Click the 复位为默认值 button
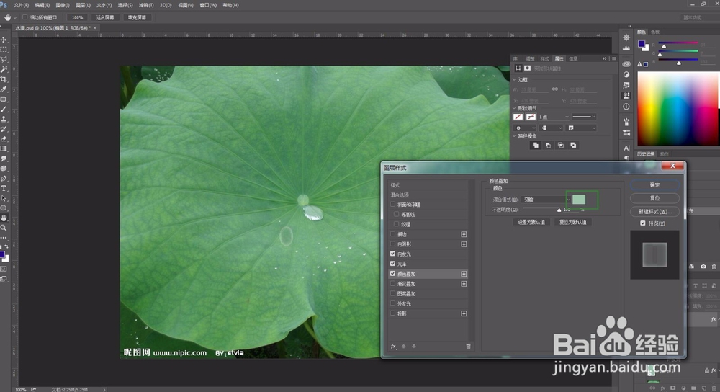 click(x=572, y=223)
